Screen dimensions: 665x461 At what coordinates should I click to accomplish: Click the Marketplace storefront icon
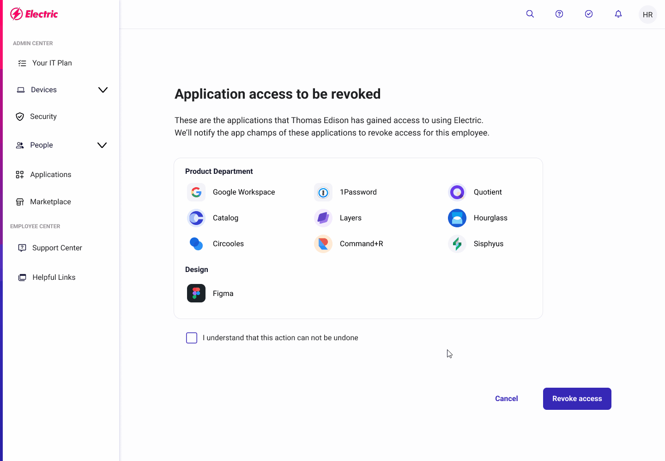pyautogui.click(x=20, y=202)
